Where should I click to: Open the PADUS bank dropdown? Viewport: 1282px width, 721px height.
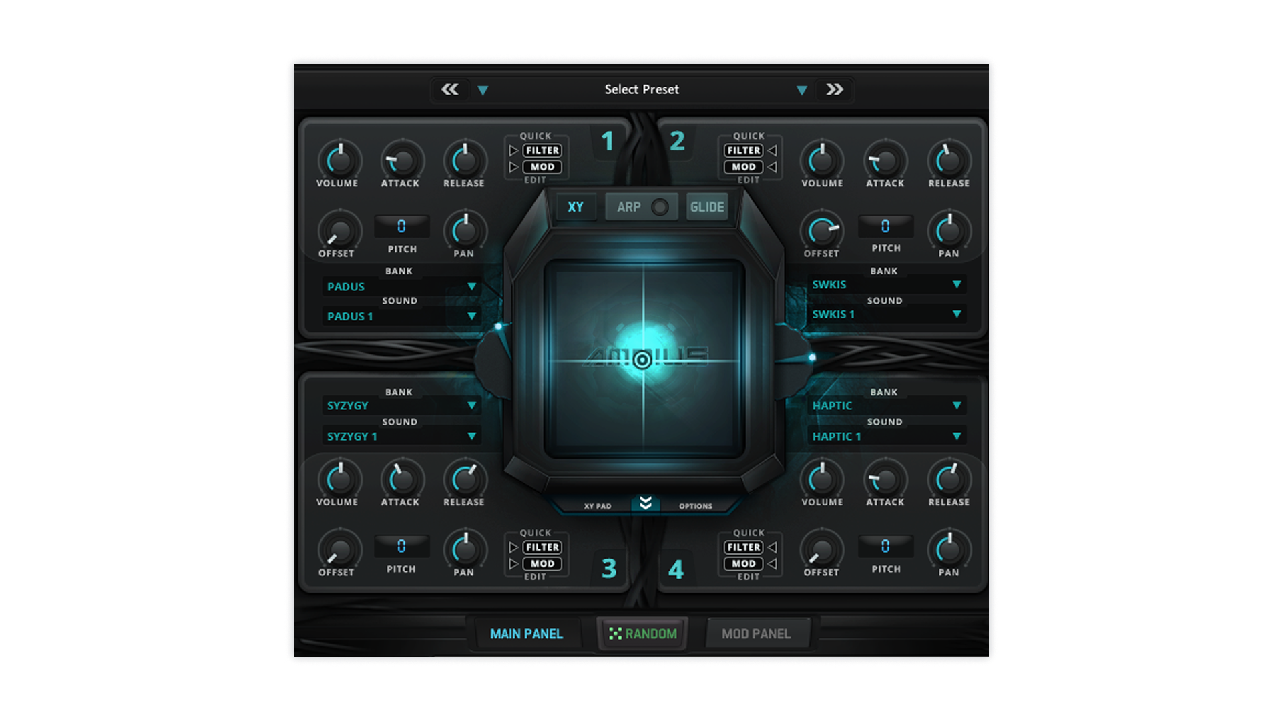pyautogui.click(x=471, y=286)
